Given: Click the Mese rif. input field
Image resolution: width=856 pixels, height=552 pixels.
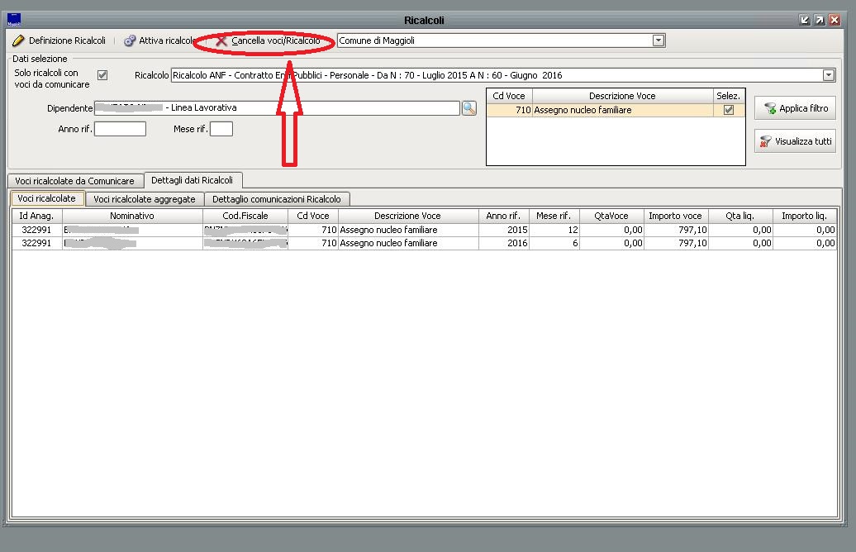Looking at the screenshot, I should pos(221,129).
